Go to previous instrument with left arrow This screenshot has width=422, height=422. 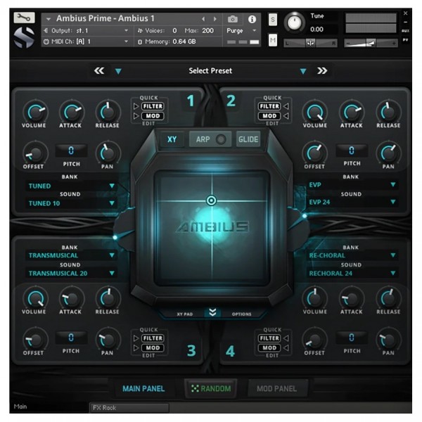click(203, 19)
